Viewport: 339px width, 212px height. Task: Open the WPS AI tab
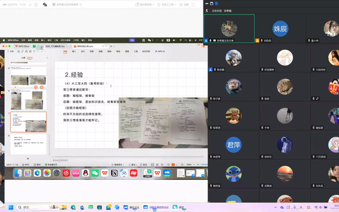(x=160, y=52)
